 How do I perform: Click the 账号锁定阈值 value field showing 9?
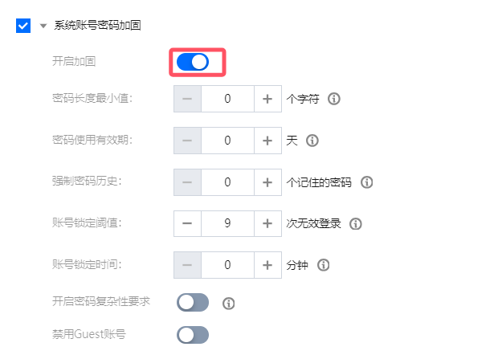pyautogui.click(x=227, y=223)
